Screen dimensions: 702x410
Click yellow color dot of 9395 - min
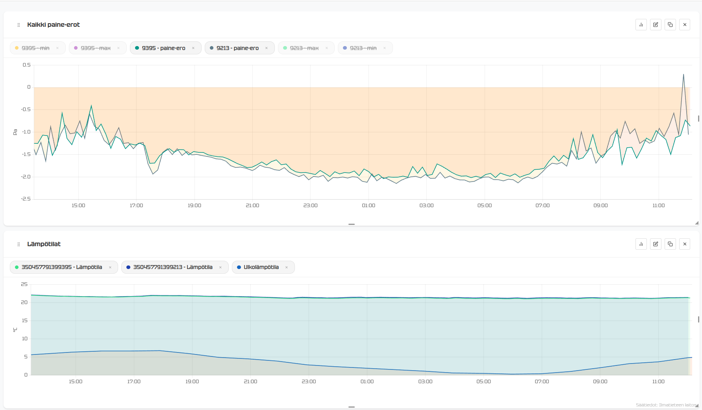[17, 48]
